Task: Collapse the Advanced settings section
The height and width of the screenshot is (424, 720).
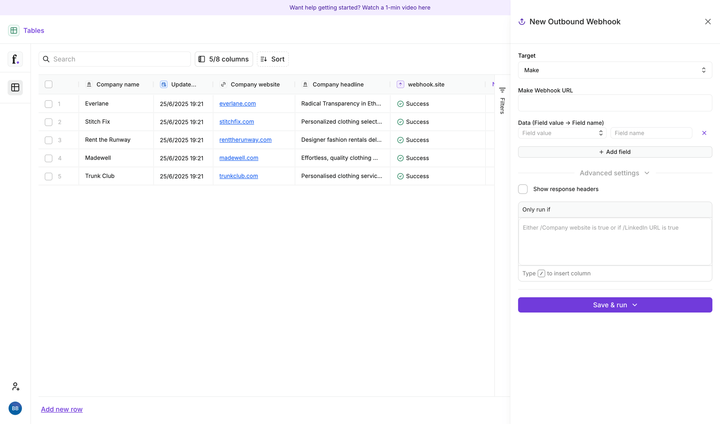Action: (646, 173)
